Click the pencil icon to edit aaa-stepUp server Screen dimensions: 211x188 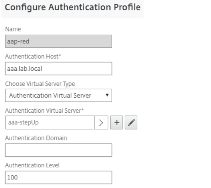point(131,122)
